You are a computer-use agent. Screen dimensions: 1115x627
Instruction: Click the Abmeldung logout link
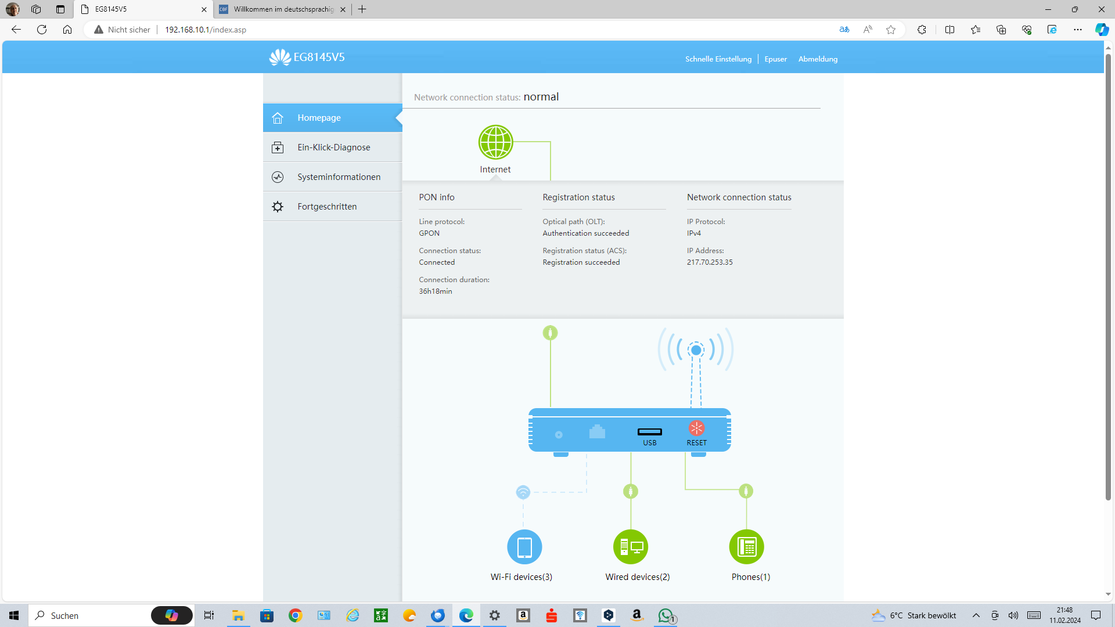[818, 59]
